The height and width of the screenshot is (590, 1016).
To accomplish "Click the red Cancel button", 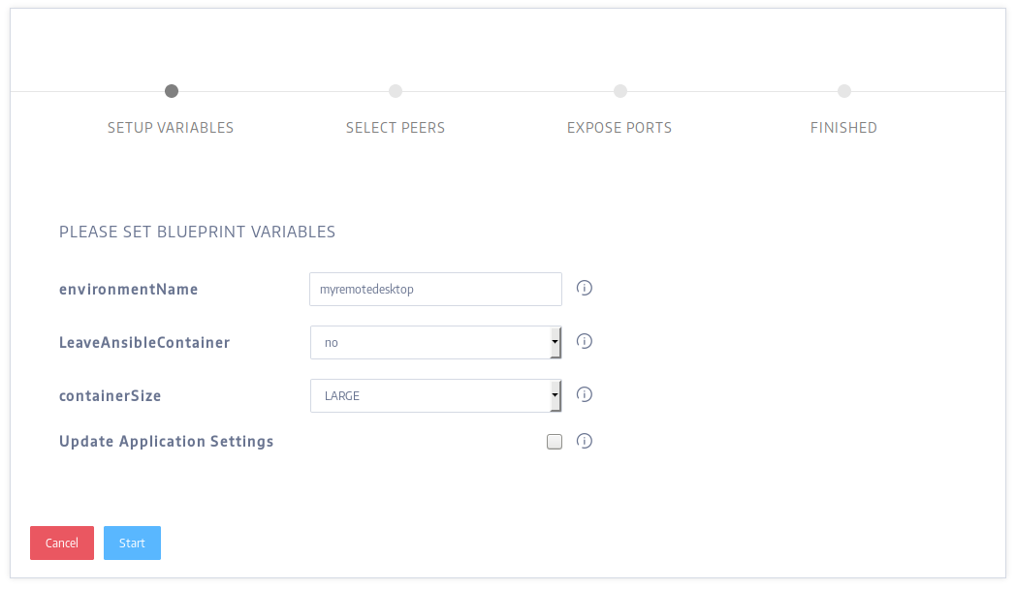I will pyautogui.click(x=61, y=543).
